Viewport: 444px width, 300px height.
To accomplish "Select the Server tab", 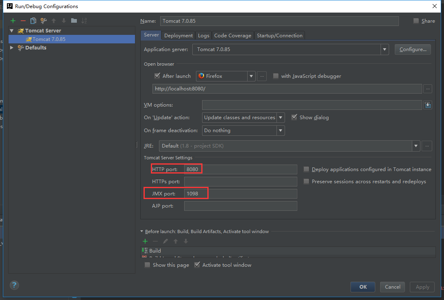I will (151, 35).
